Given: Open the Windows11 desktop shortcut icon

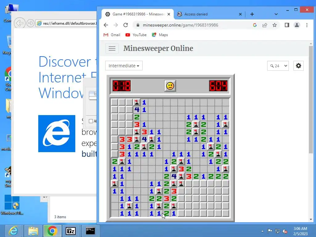Looking at the screenshot, I should (12, 205).
